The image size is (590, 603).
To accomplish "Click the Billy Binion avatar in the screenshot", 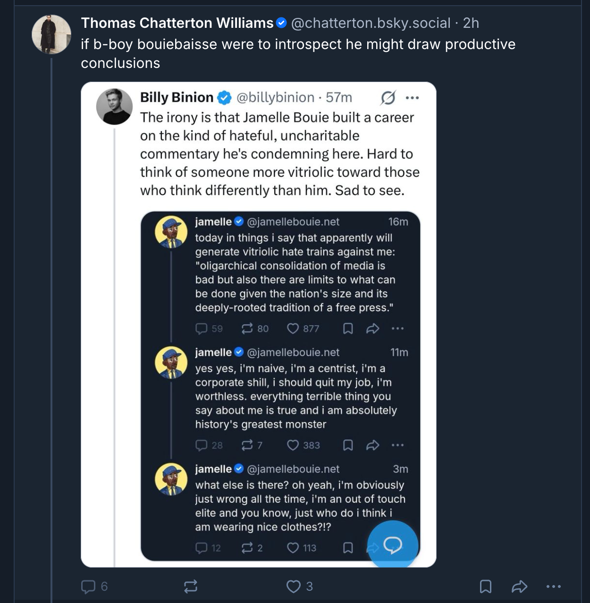I will pyautogui.click(x=115, y=106).
